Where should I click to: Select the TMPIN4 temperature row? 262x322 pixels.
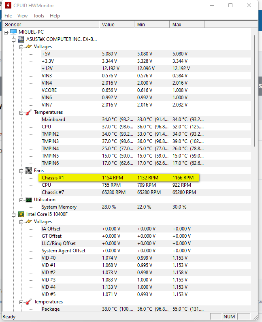[x=146, y=149]
